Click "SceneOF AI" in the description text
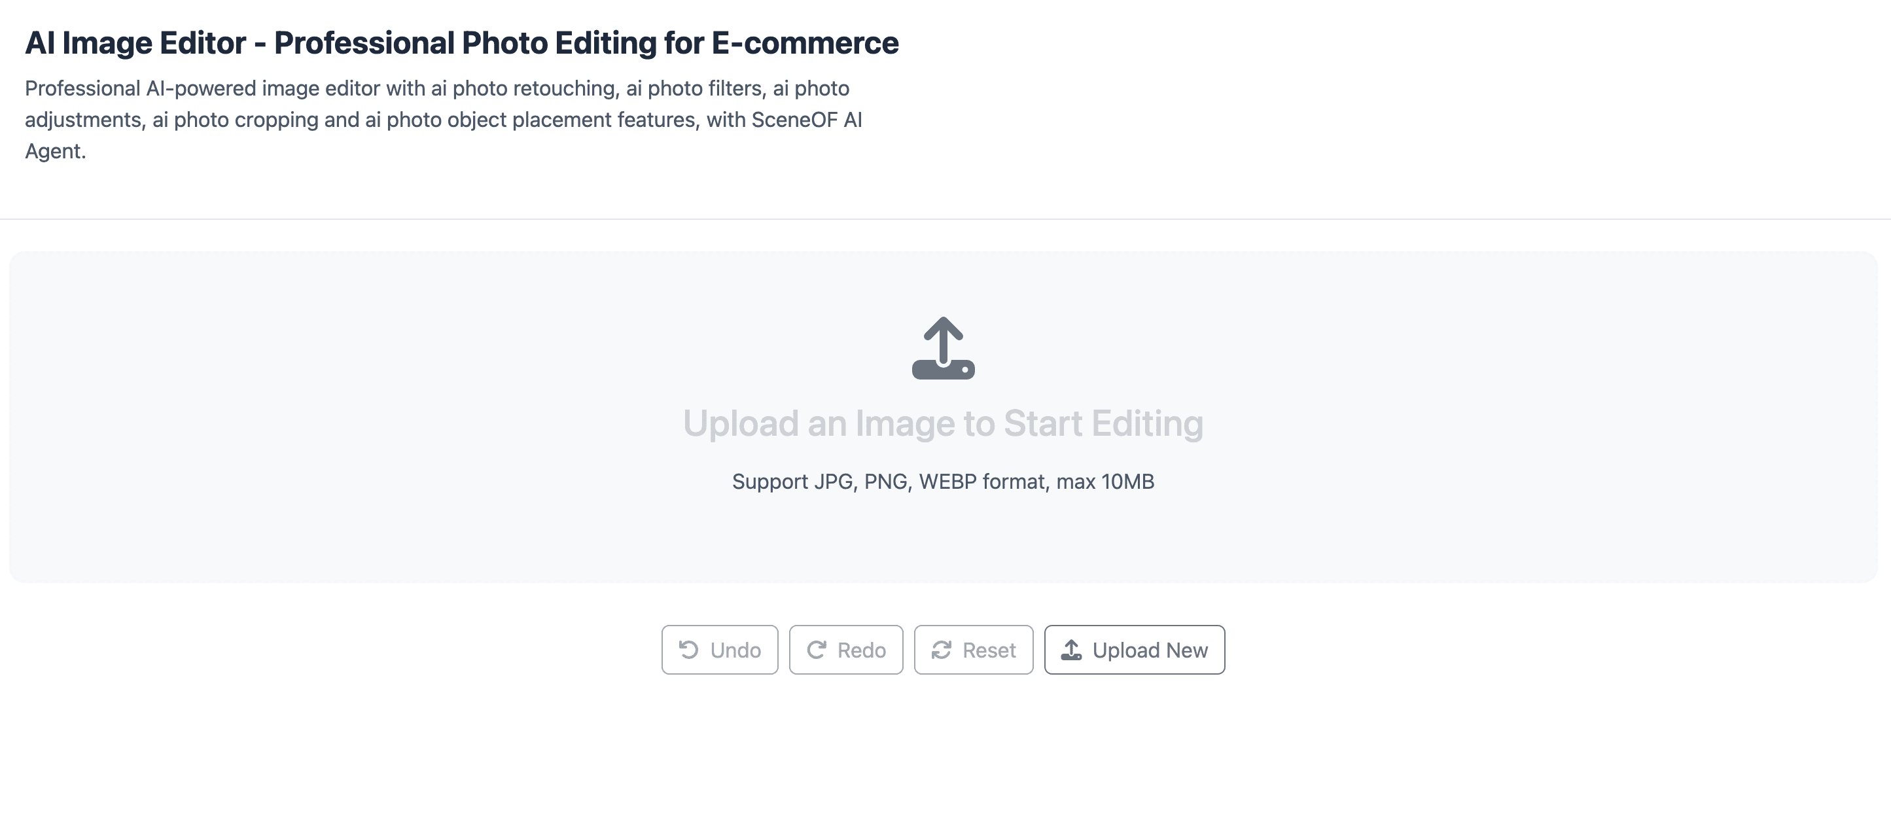The width and height of the screenshot is (1891, 814). (x=806, y=120)
